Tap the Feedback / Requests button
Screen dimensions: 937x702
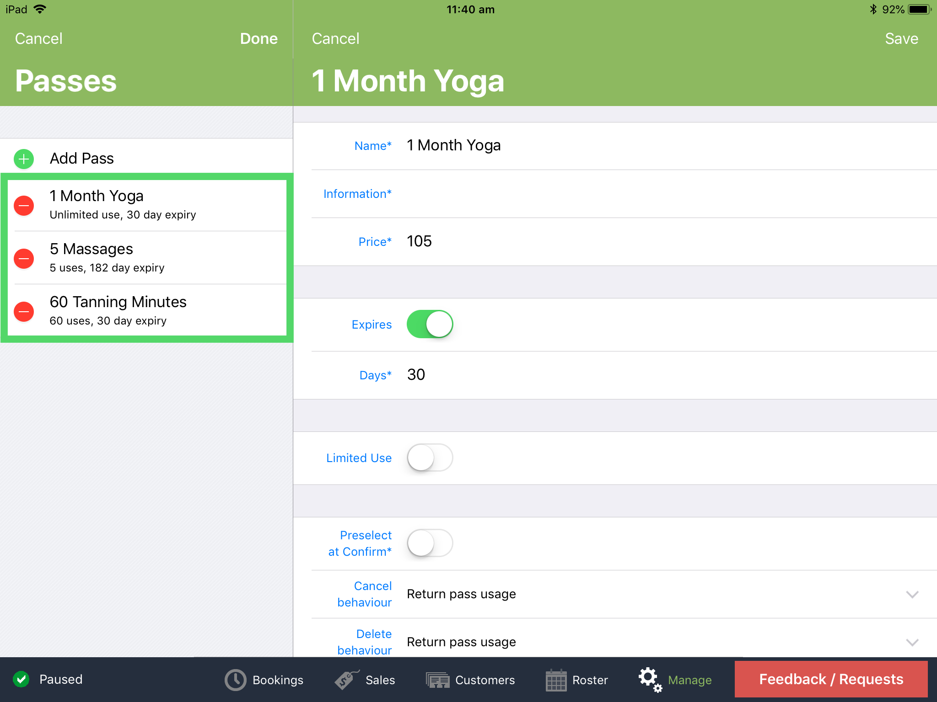(x=831, y=679)
